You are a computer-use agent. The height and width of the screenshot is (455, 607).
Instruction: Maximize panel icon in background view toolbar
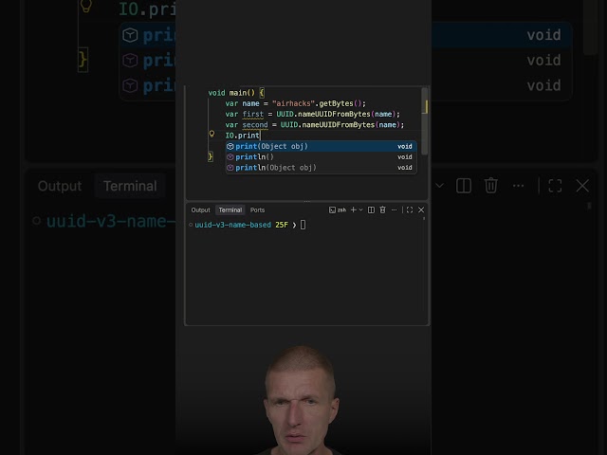(x=555, y=186)
